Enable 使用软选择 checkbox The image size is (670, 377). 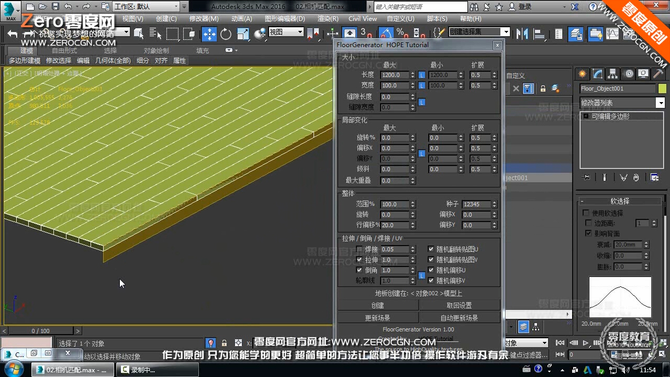click(586, 213)
